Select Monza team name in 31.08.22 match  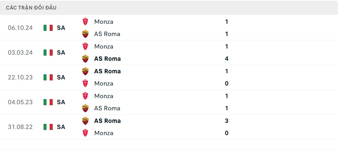104,133
